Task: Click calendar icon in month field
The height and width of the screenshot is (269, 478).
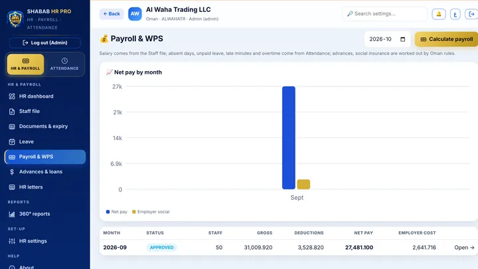Action: tap(403, 39)
